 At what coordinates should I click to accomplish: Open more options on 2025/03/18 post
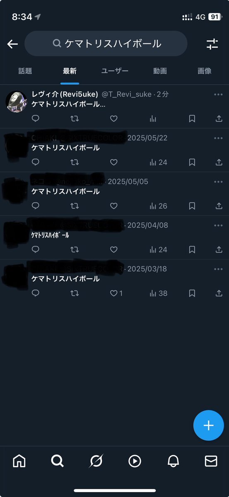tap(218, 269)
